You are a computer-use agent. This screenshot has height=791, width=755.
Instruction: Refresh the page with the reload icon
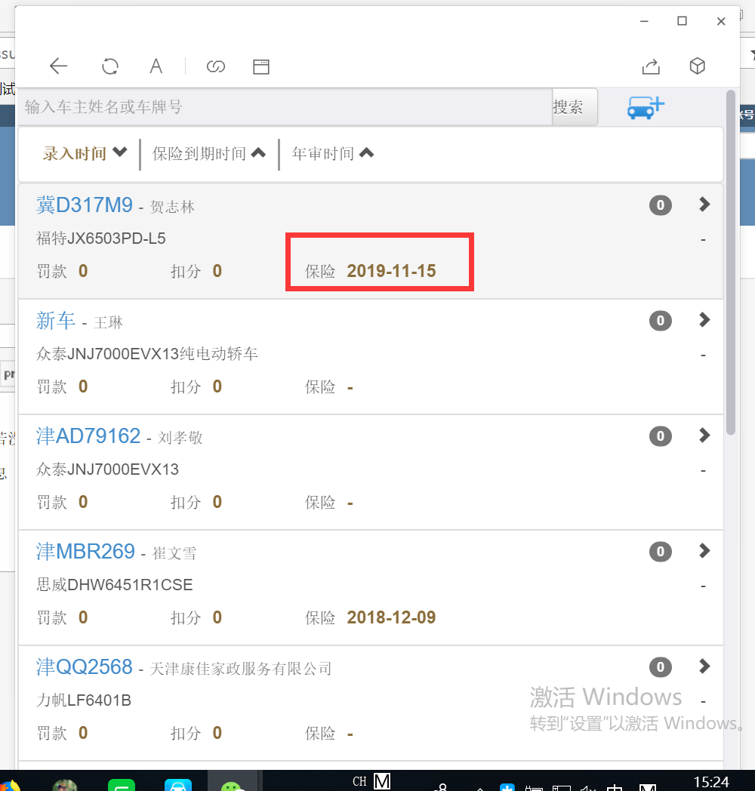click(110, 66)
